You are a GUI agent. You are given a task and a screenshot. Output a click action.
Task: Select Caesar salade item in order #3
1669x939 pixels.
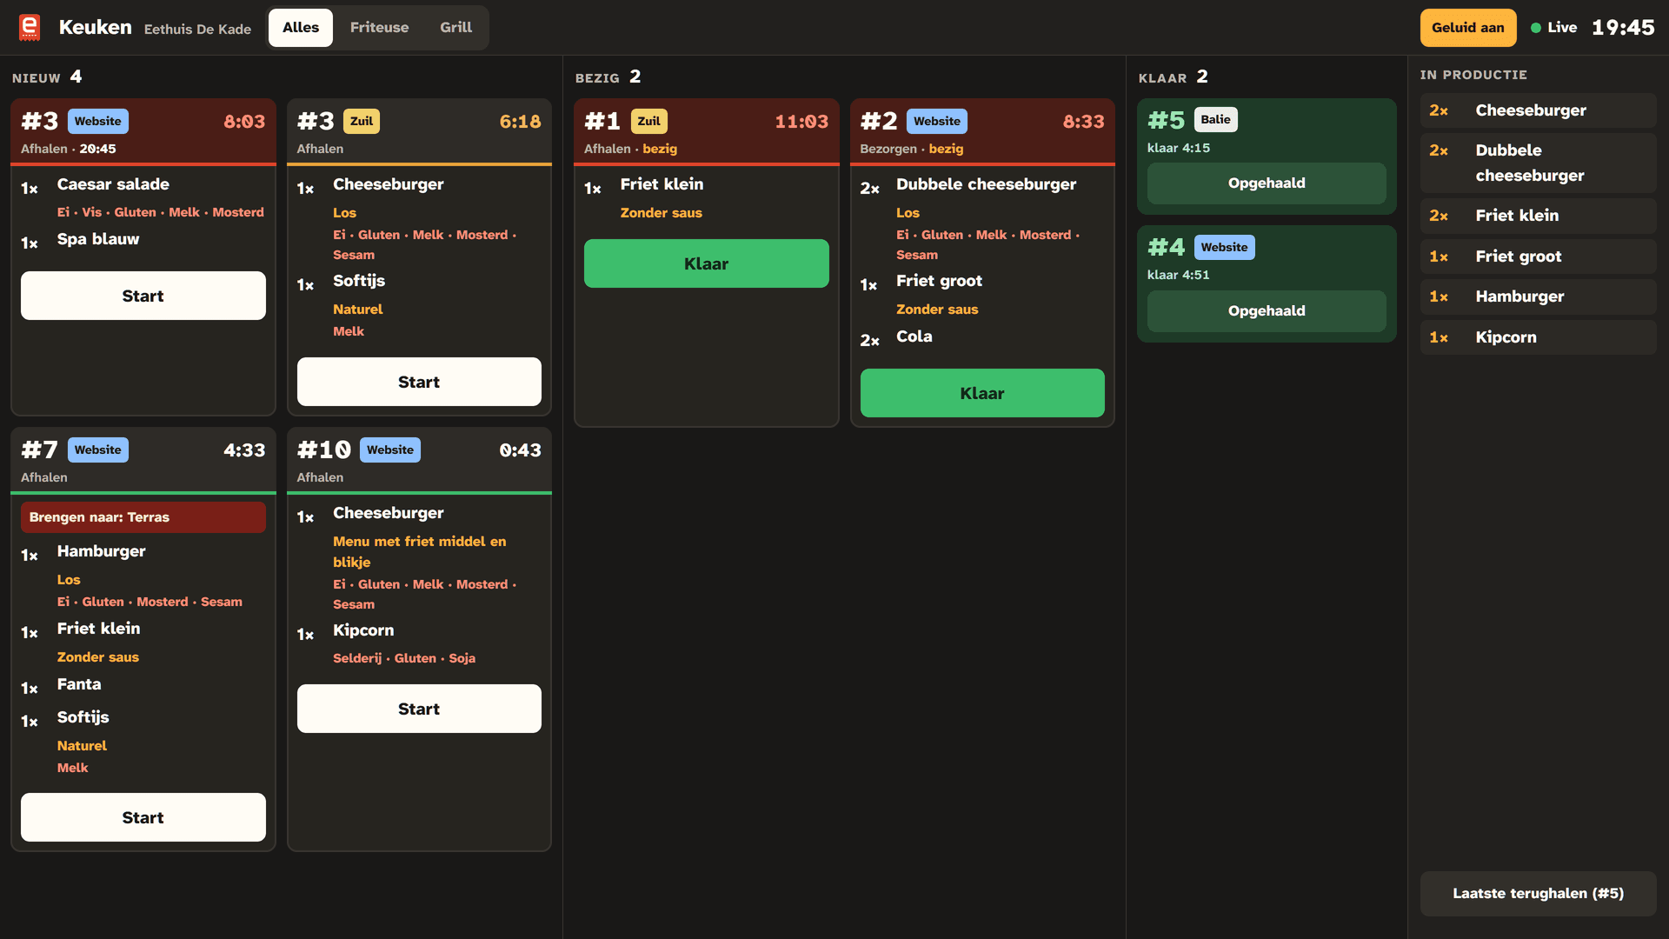pos(113,184)
